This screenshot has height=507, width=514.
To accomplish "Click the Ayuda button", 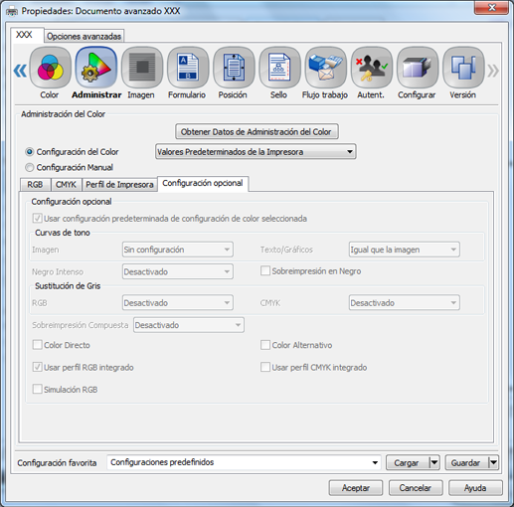I will 475,488.
